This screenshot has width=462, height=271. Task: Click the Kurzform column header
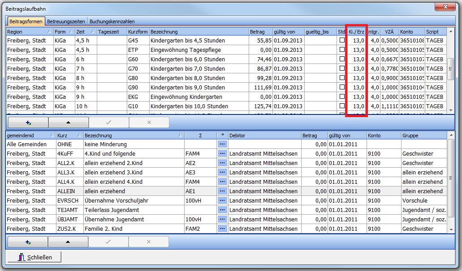(138, 32)
